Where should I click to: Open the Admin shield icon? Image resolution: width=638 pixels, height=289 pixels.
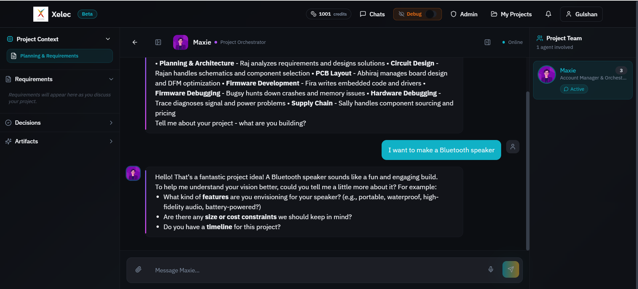pos(453,14)
